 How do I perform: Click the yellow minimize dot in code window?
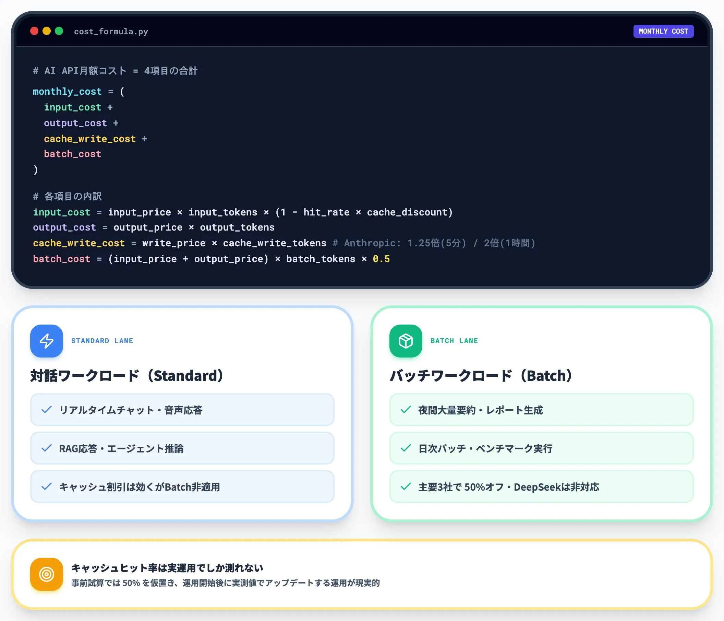point(47,31)
